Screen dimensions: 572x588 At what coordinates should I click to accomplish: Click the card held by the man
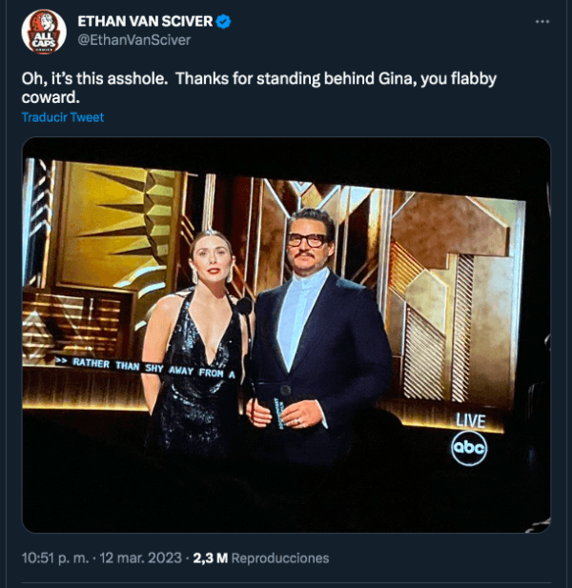[283, 403]
